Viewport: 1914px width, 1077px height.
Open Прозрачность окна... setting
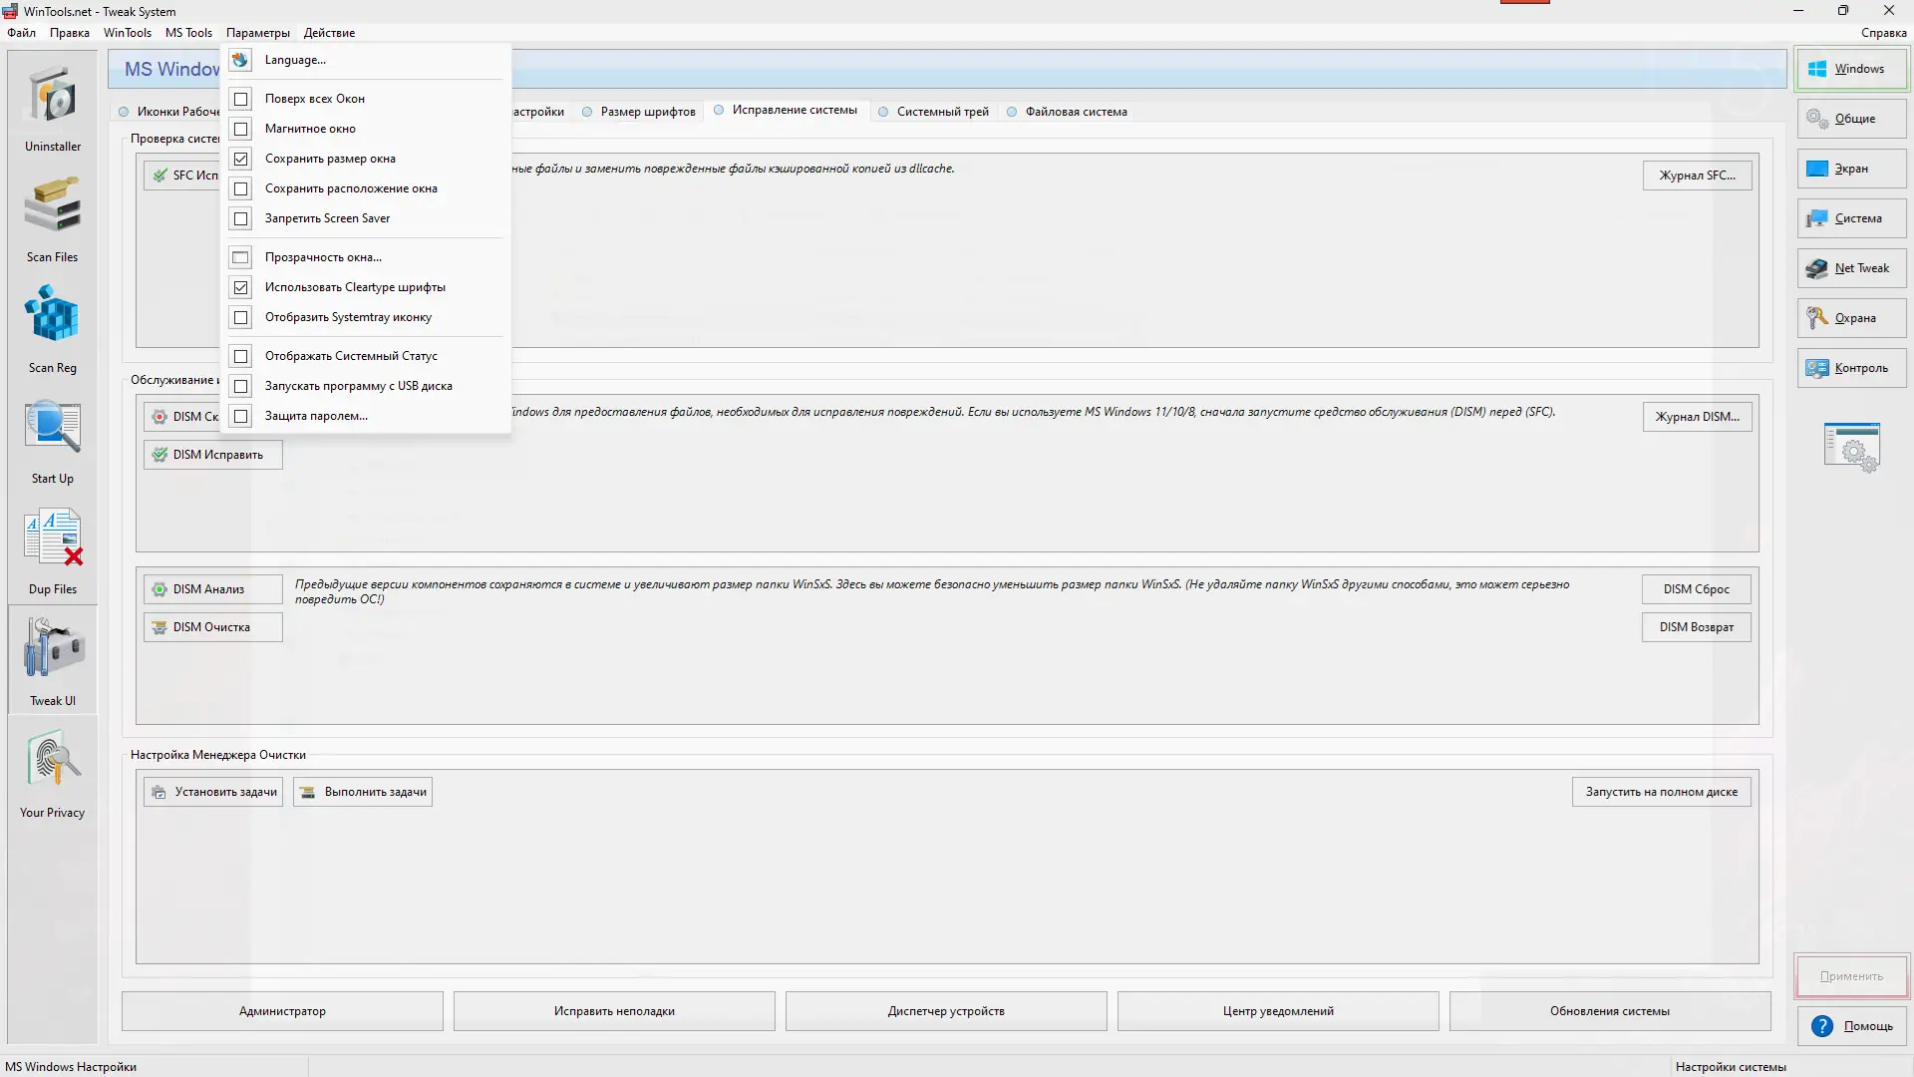click(x=323, y=257)
